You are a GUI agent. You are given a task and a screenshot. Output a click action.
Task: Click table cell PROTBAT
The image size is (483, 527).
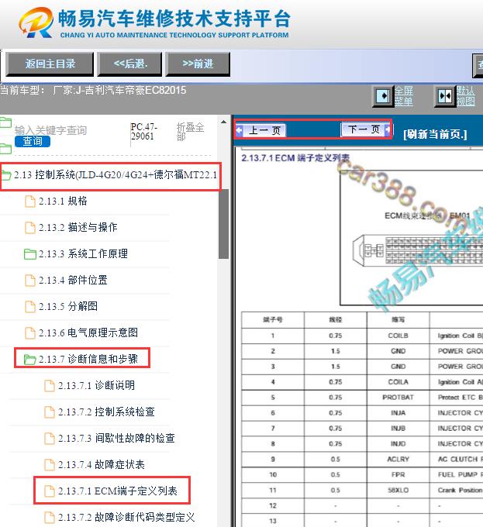tap(398, 398)
